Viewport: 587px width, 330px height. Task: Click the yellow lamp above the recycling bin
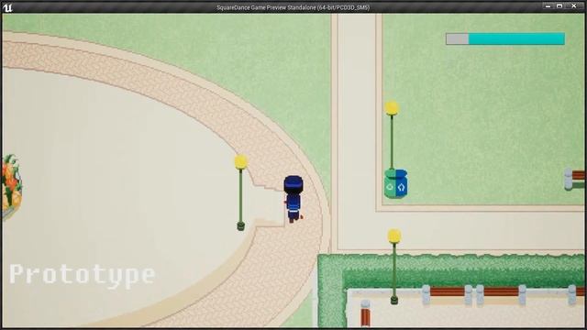point(392,135)
